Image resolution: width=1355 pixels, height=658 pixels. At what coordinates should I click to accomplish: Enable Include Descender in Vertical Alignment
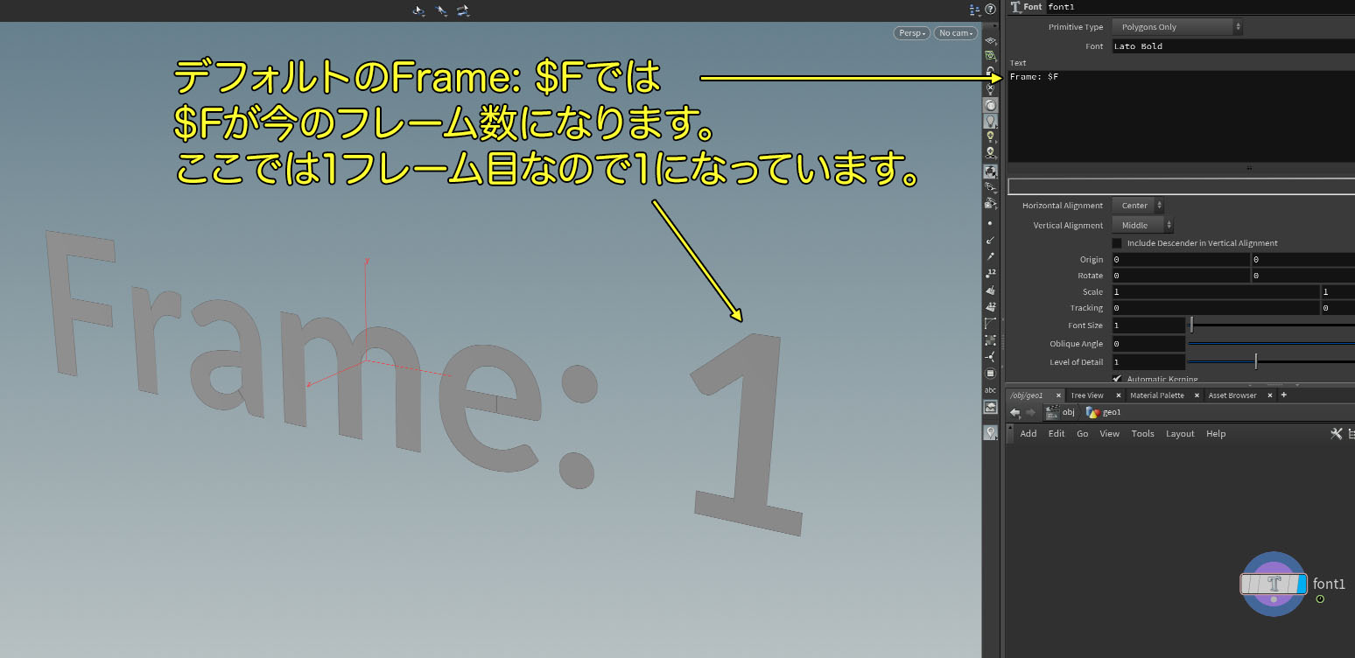[x=1116, y=242]
